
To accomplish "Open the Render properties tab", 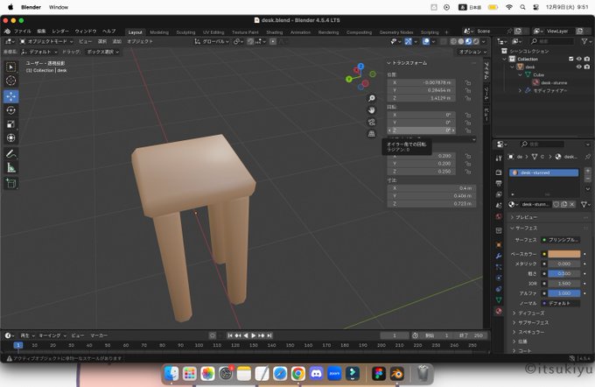I will 499,172.
